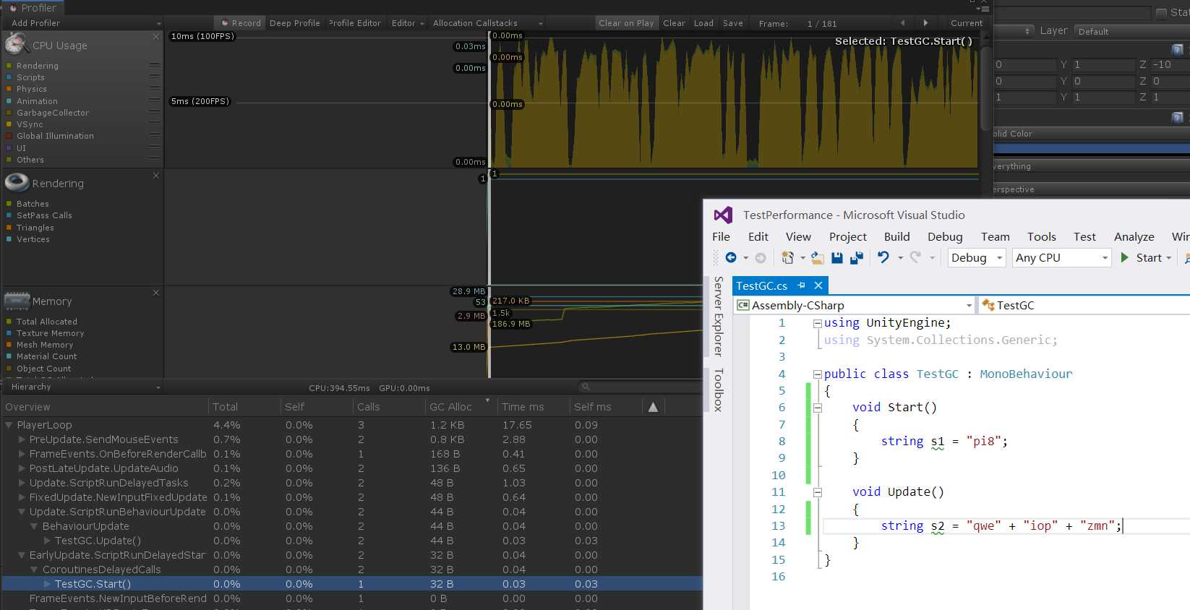Click the Load button in Profiler toolbar
Viewport: 1190px width, 610px height.
click(703, 23)
